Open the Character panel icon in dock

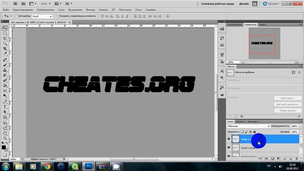[222, 71]
